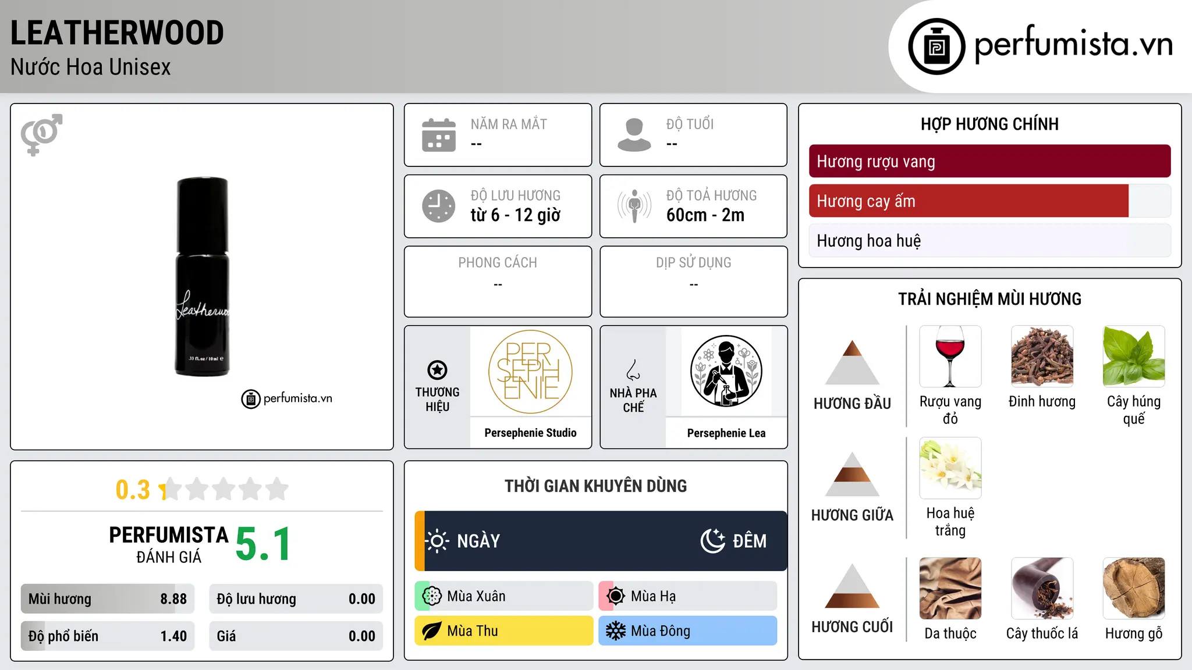
Task: Click the nose icon above NHÀ PHA CHẾ
Action: click(x=633, y=370)
